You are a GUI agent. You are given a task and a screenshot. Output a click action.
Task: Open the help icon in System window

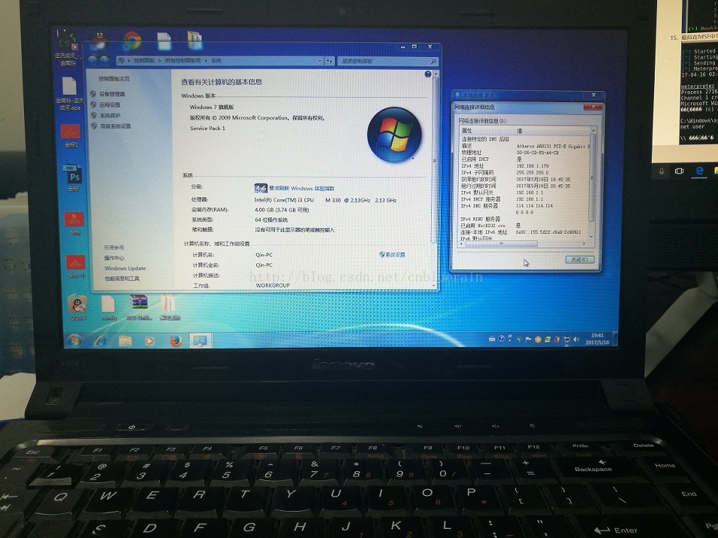point(427,74)
